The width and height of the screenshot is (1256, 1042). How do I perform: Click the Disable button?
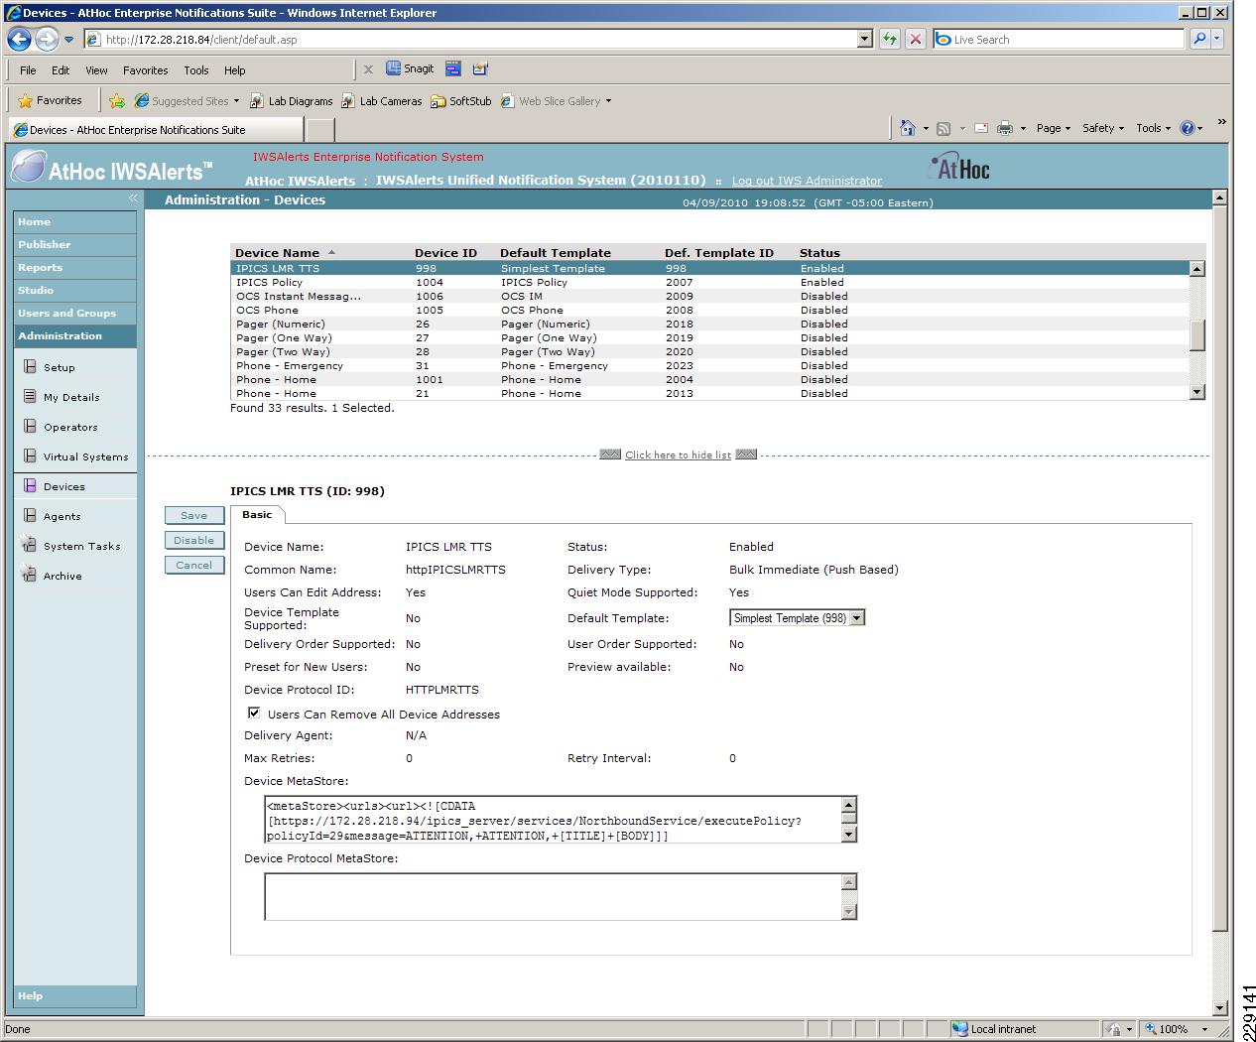pos(194,540)
